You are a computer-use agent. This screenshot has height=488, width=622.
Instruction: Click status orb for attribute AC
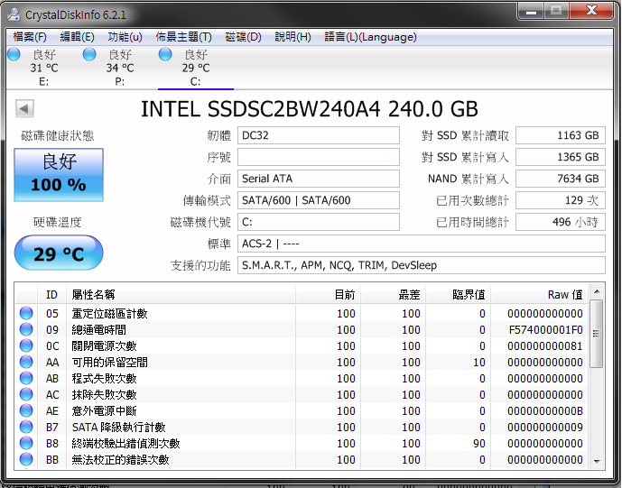click(26, 394)
